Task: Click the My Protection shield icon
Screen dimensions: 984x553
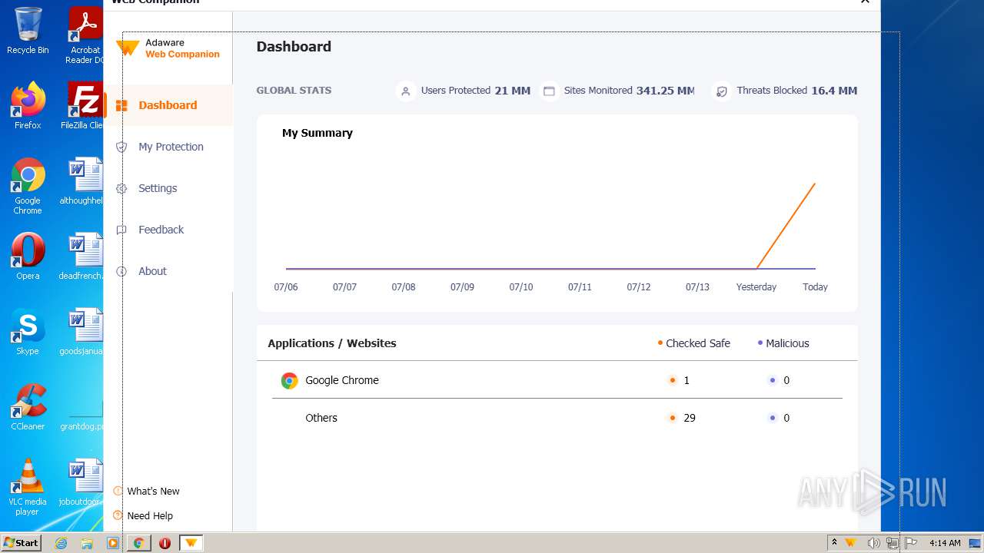Action: (x=121, y=147)
